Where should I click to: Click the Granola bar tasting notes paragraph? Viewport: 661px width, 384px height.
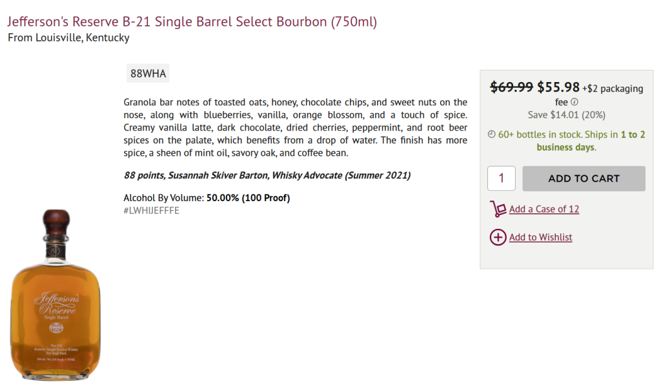click(x=295, y=127)
